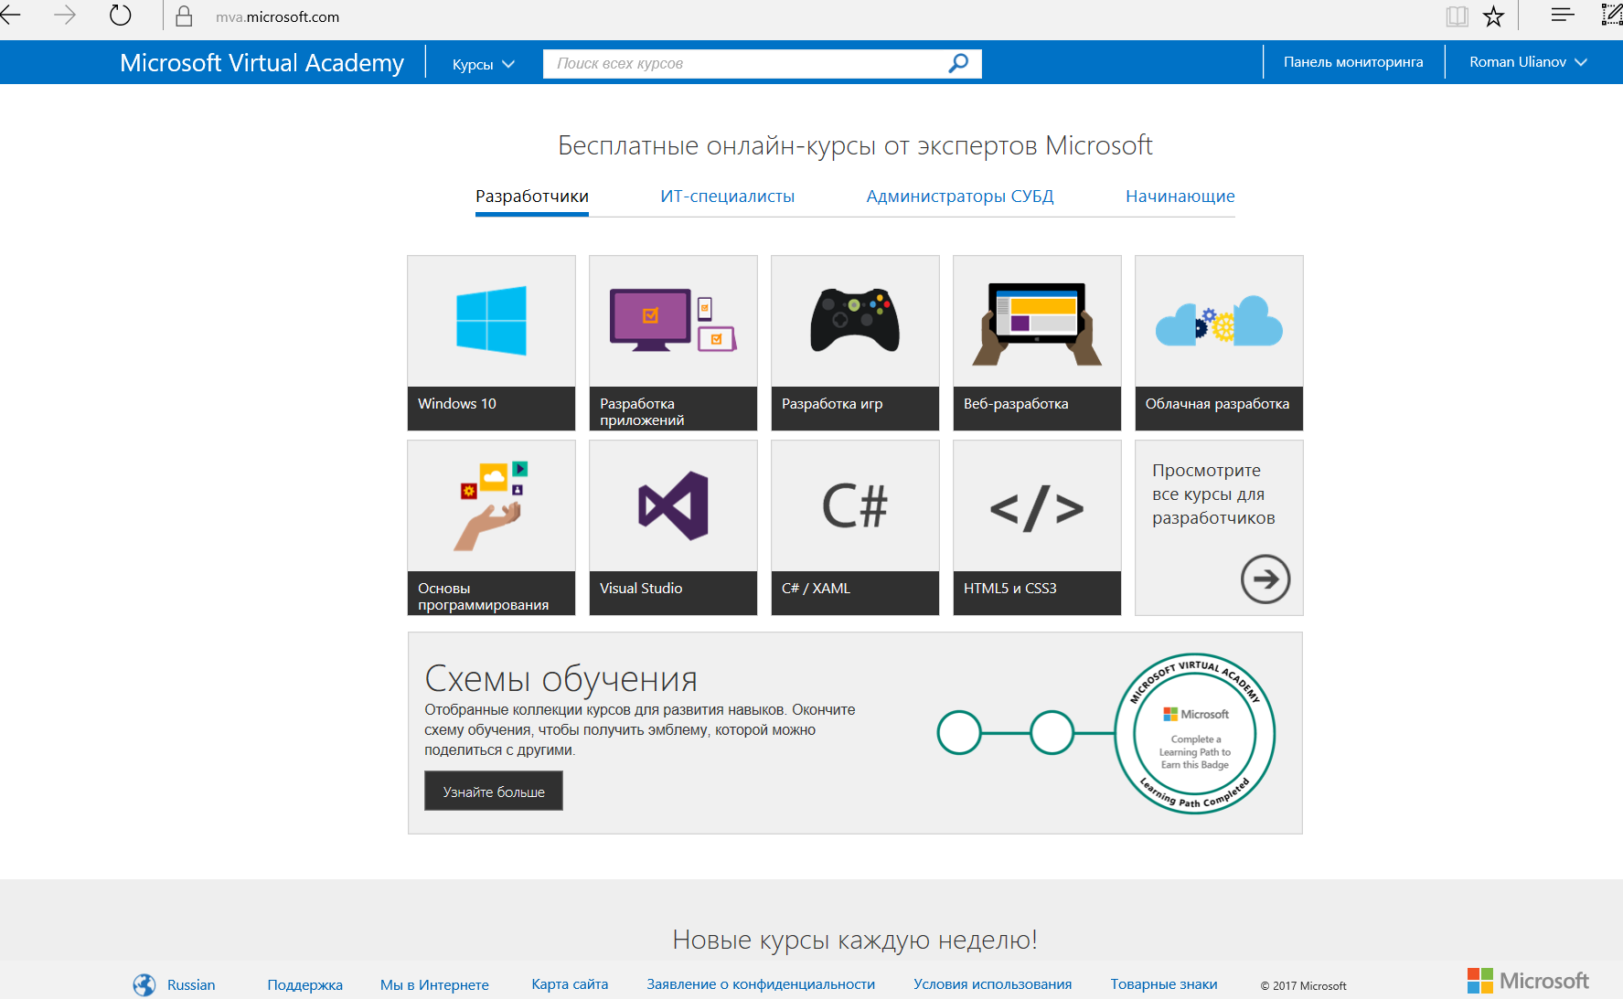Select the Разработчики tab
The height and width of the screenshot is (999, 1623).
(x=532, y=197)
